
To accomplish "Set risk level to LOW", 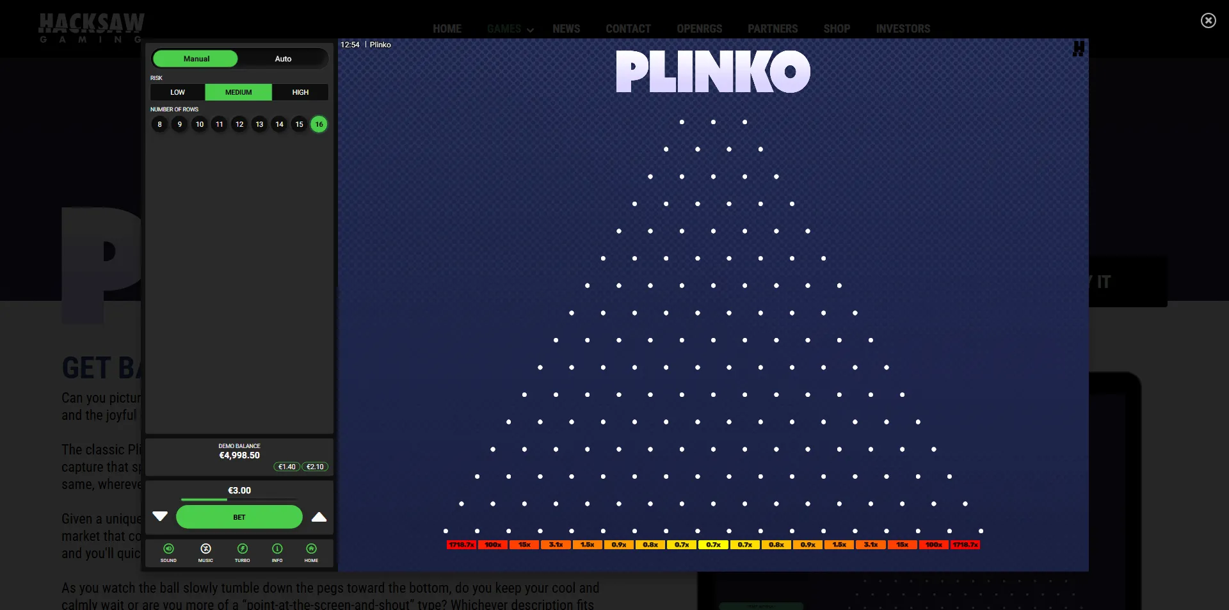I will point(177,92).
